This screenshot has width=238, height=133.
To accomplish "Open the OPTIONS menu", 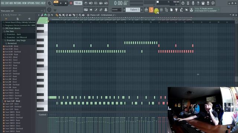I will [x=31, y=3].
